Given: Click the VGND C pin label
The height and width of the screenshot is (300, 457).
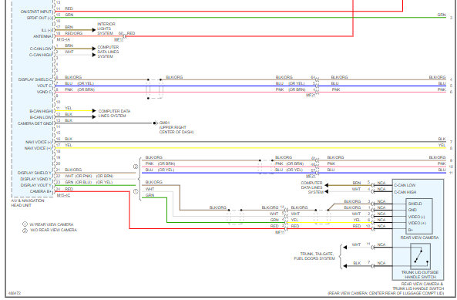Looking at the screenshot, I should 44,92.
